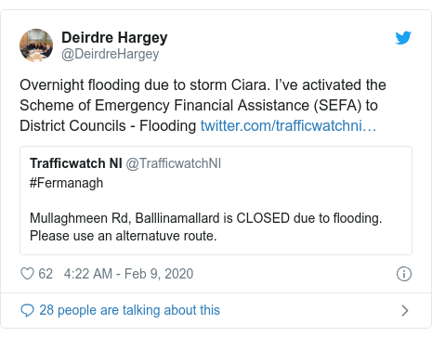Like the tweet with the heart icon
This screenshot has width=432, height=337.
pos(27,274)
